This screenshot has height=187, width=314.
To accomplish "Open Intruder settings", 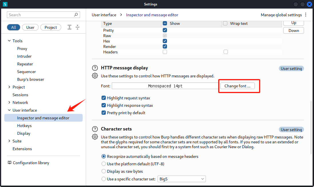I will [x=24, y=56].
